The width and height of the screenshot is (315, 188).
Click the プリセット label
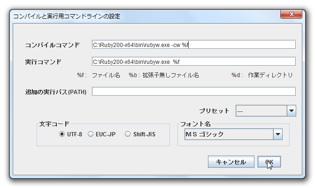pos(214,111)
